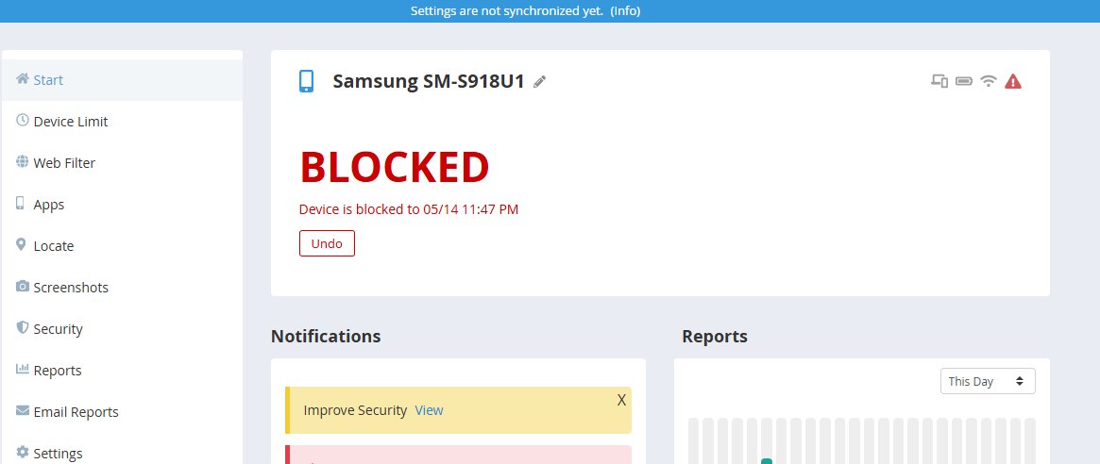Screen dimensions: 1100x464
Task: Undo the device block
Action: click(x=327, y=243)
